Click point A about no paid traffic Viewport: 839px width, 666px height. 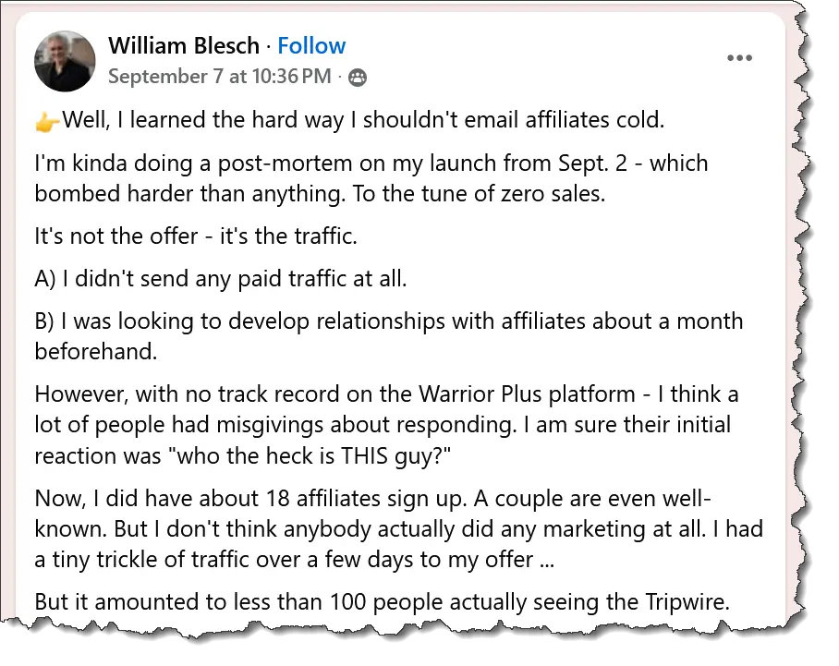pos(220,279)
